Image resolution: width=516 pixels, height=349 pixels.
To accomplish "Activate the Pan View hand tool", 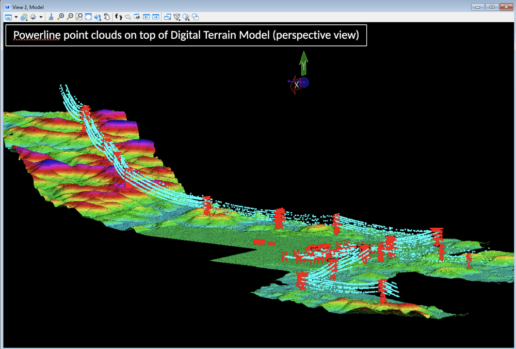I will pyautogui.click(x=107, y=17).
